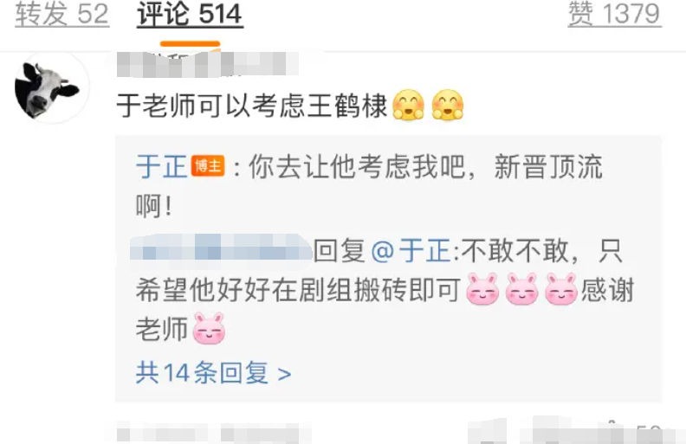The height and width of the screenshot is (444, 686).
Task: Select 于正's reply text 新晋顶流
Action: [x=548, y=166]
